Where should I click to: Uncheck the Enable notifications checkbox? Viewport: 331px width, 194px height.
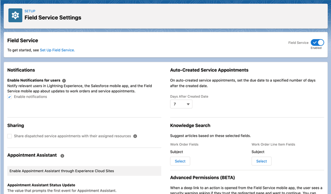click(x=10, y=97)
